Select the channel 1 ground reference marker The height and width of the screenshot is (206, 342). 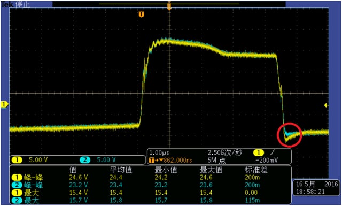pyautogui.click(x=4, y=105)
